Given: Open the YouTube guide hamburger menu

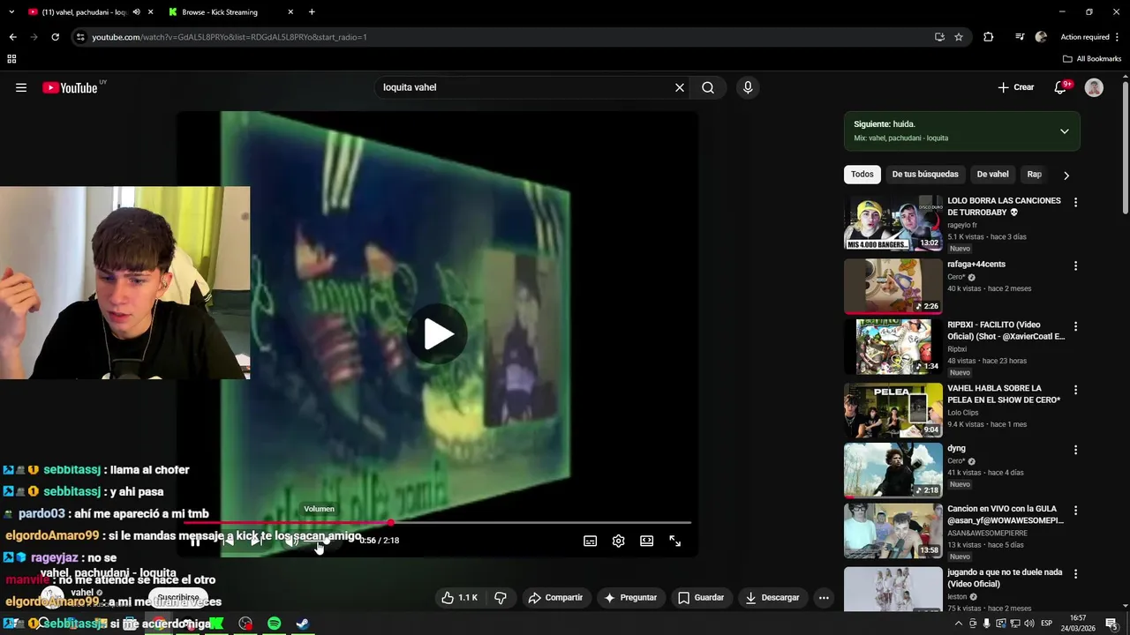Looking at the screenshot, I should click(21, 87).
